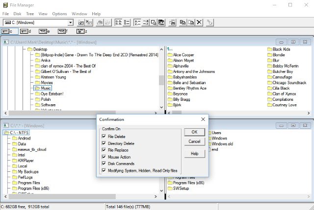Click the Music tree's horizontal scroll right arrow
Image resolution: width=314 pixels, height=210 pixels.
156,113
